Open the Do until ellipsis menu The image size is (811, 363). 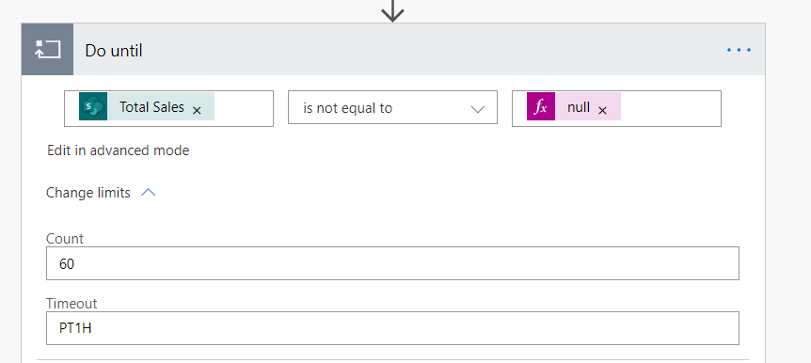tap(739, 50)
